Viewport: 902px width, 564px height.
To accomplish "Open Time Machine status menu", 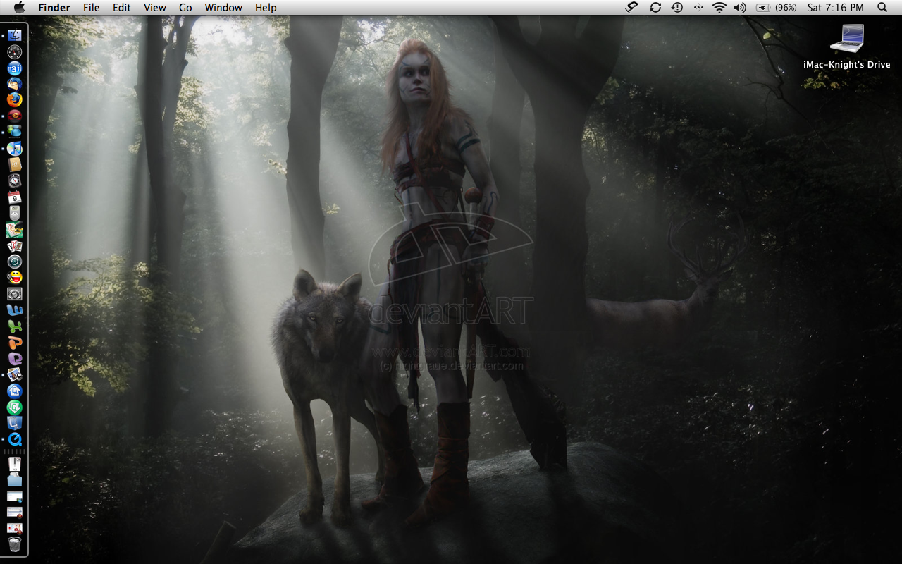I will (x=676, y=7).
